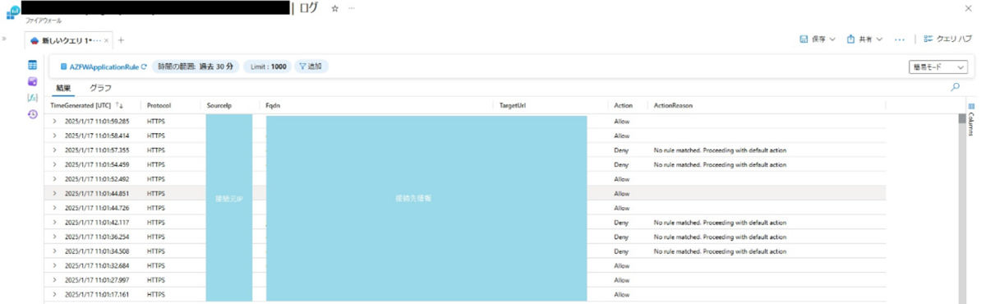Sort by TimeGenerated using arrows icon
986x304 pixels.
coord(120,105)
